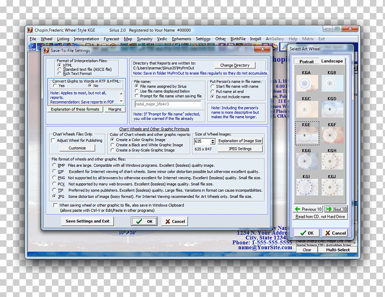Open the JPEG Settings button
The image size is (385, 297).
(240, 148)
